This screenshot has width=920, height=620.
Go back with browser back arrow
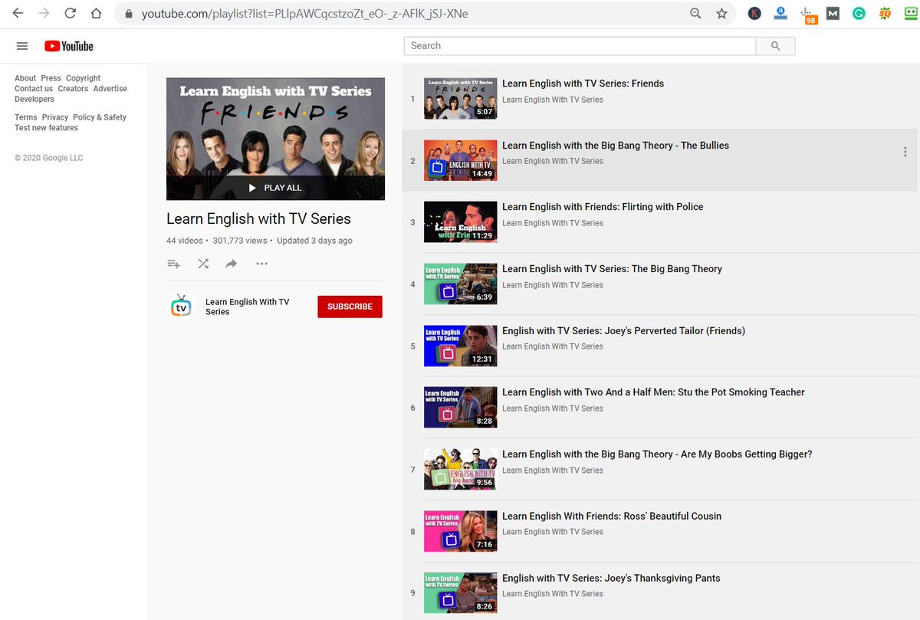tap(18, 13)
